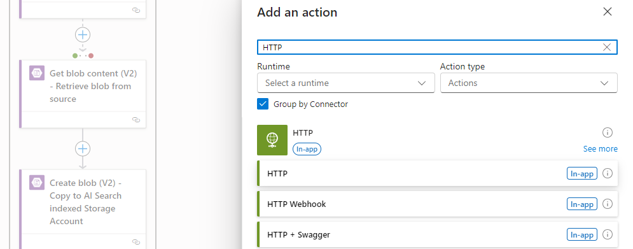Open the Action type Actions dropdown
Viewport: 633px width, 249px height.
click(529, 83)
